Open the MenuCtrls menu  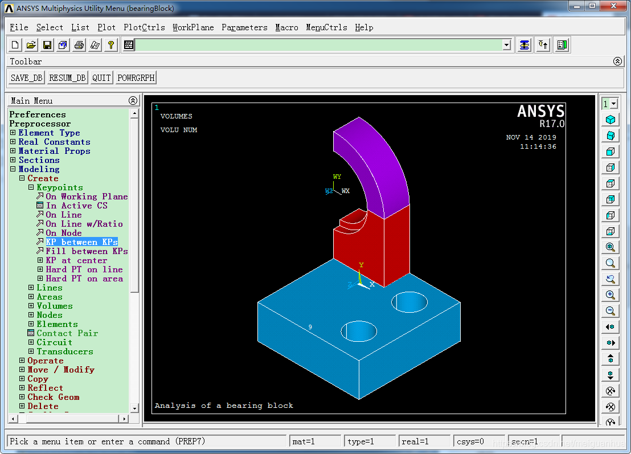click(326, 27)
